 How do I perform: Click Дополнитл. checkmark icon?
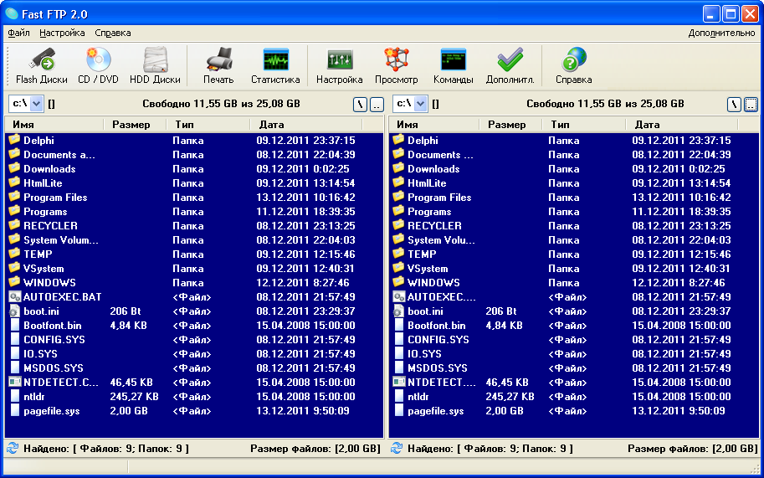point(510,60)
